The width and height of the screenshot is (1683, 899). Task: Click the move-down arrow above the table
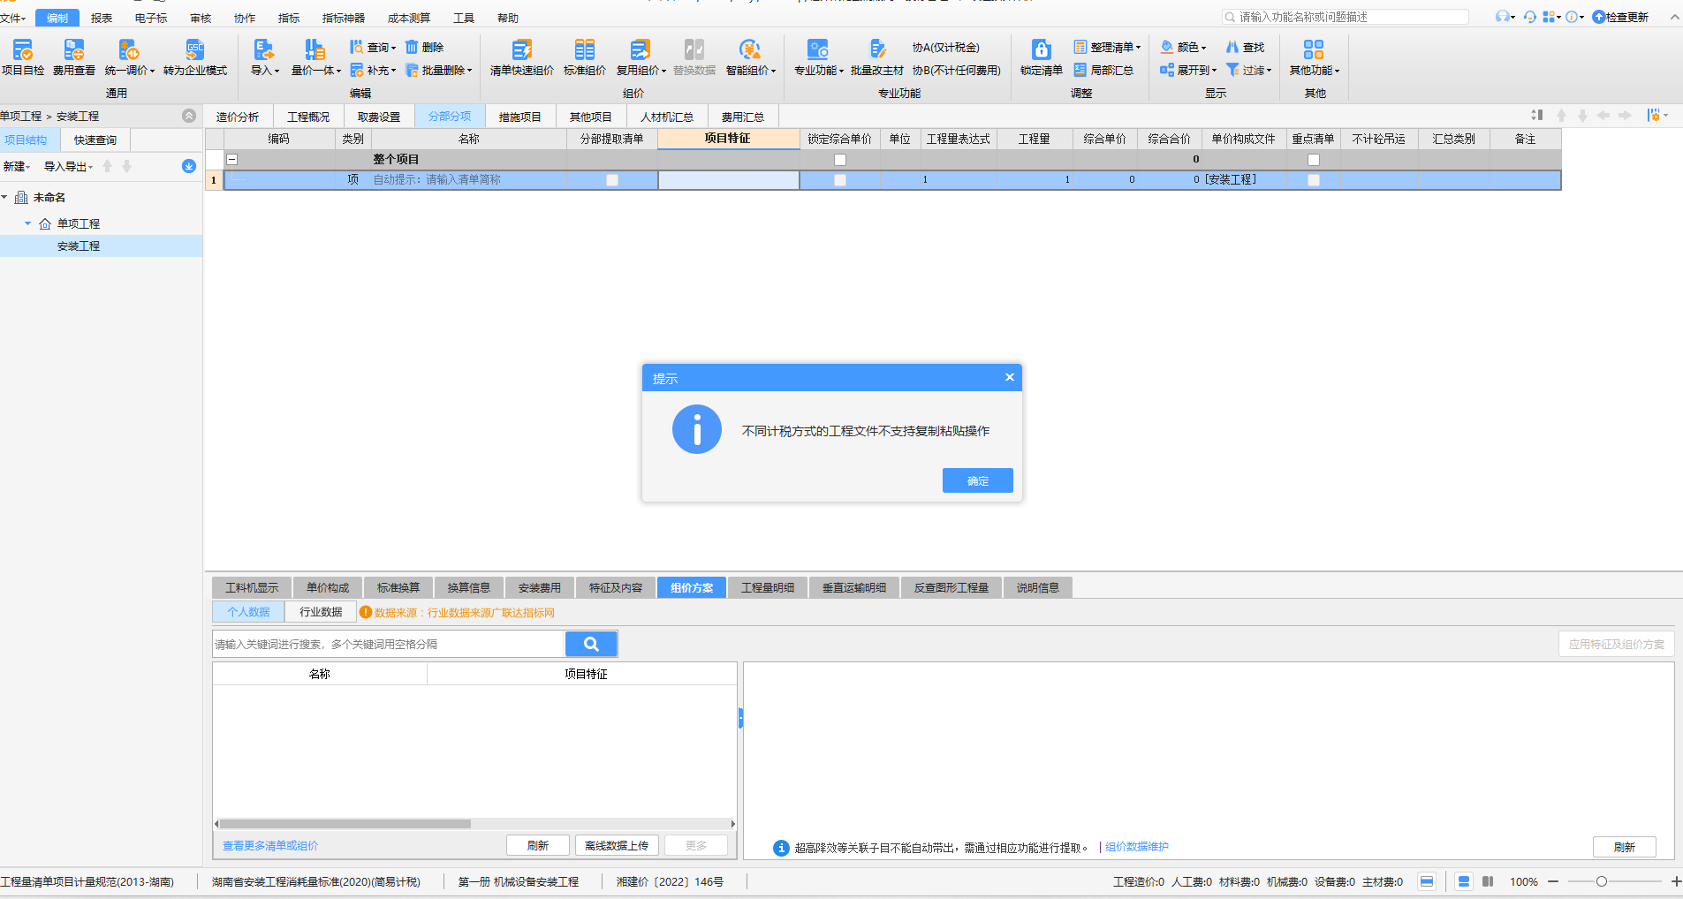(x=1582, y=115)
